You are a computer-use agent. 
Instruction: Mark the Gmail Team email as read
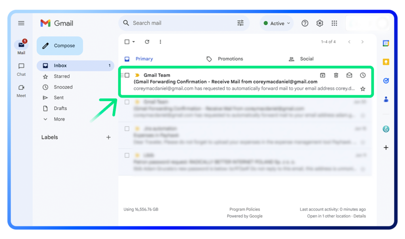pyautogui.click(x=349, y=75)
